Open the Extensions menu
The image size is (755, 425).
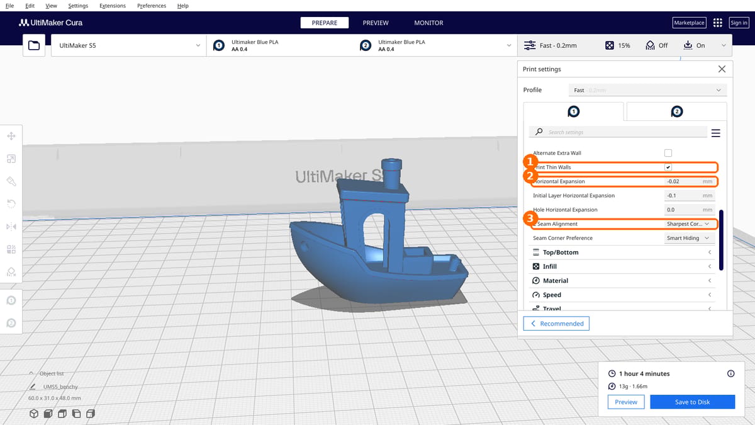click(112, 6)
